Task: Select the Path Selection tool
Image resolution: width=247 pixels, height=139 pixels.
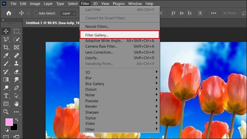Action: [16, 96]
